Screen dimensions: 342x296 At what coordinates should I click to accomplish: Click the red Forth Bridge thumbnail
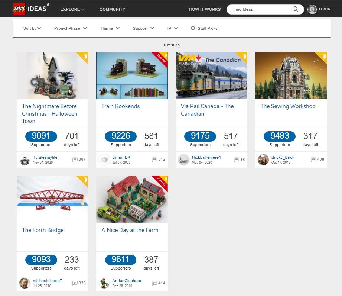pyautogui.click(x=53, y=199)
